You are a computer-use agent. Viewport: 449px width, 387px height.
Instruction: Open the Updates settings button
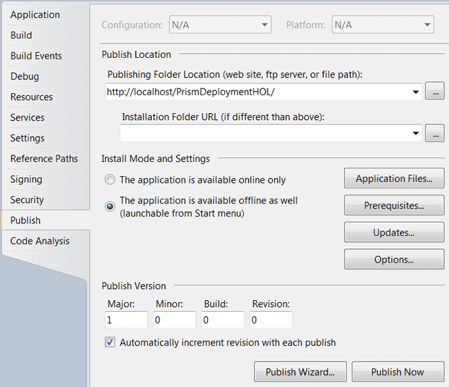pyautogui.click(x=394, y=232)
